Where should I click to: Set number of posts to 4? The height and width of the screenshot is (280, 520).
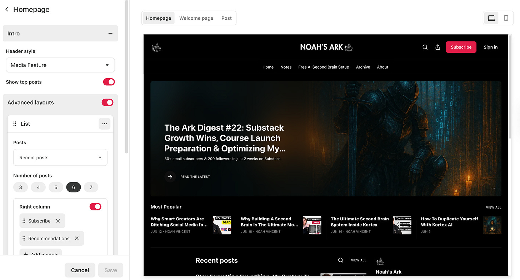[38, 187]
